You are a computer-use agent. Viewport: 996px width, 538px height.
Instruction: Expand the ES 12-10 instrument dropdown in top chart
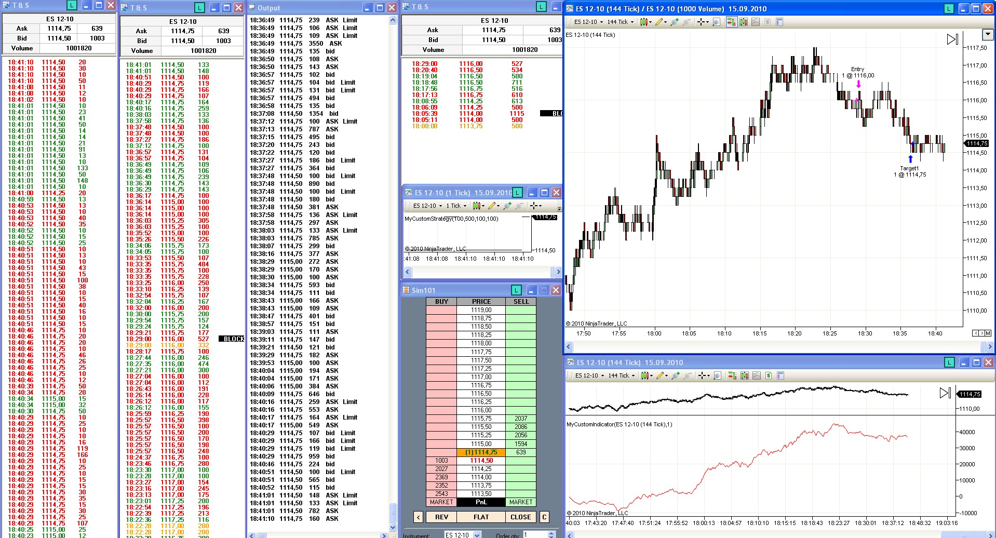point(588,22)
